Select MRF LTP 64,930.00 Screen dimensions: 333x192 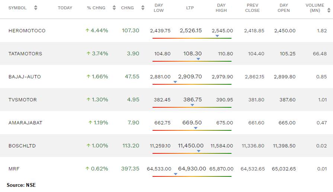tap(192, 169)
